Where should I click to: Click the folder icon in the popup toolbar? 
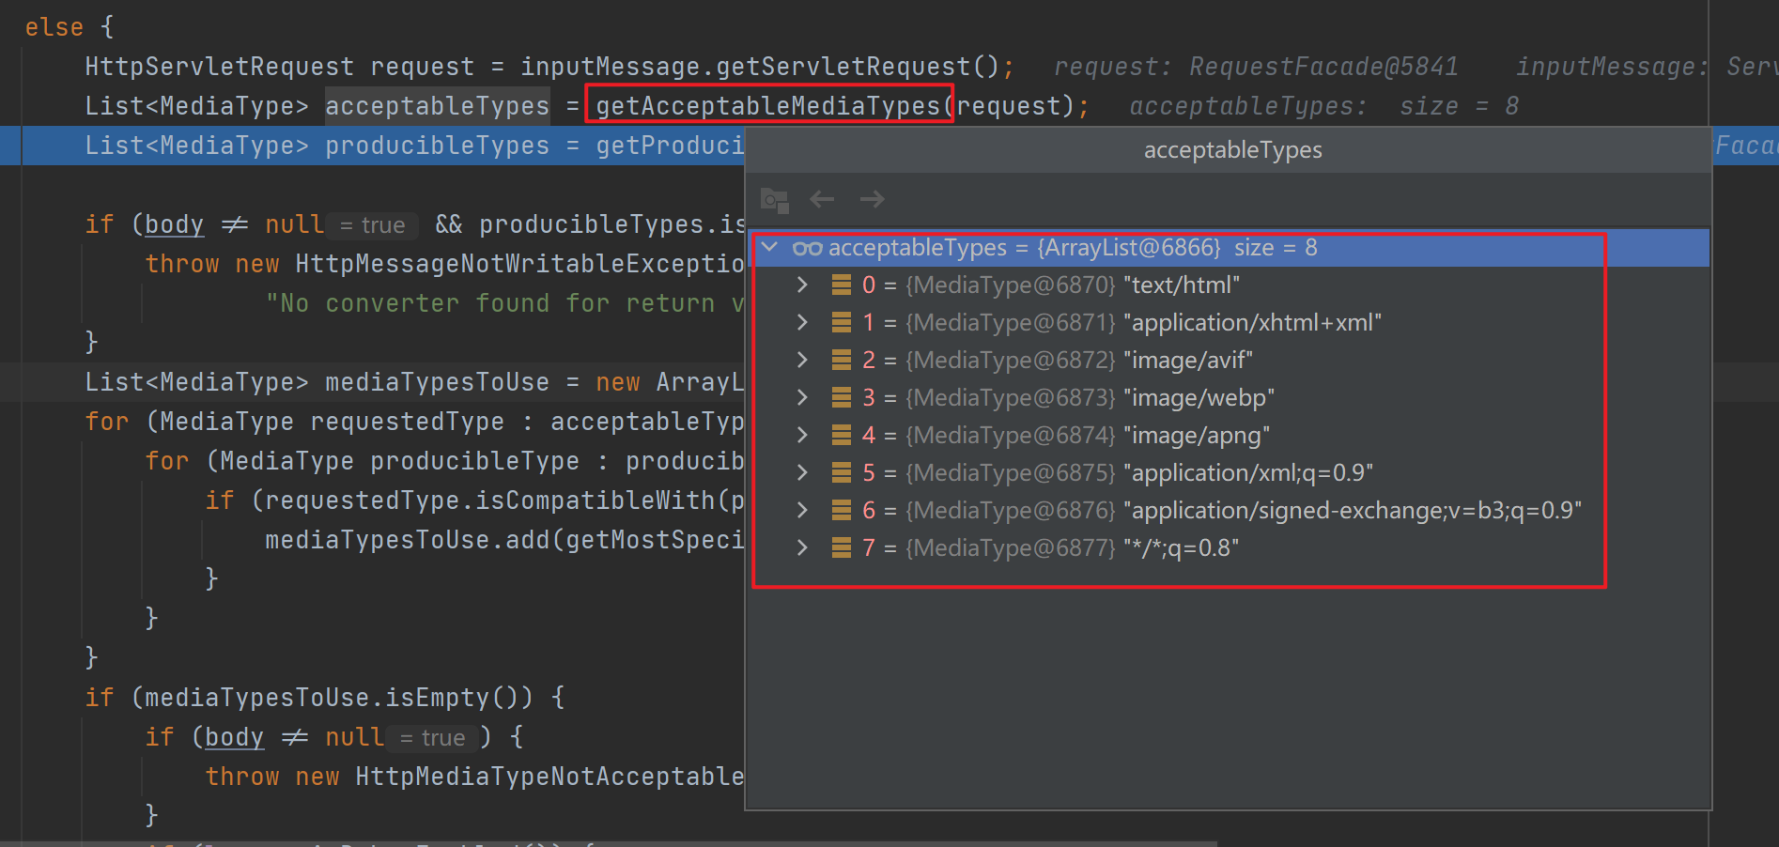[x=774, y=200]
